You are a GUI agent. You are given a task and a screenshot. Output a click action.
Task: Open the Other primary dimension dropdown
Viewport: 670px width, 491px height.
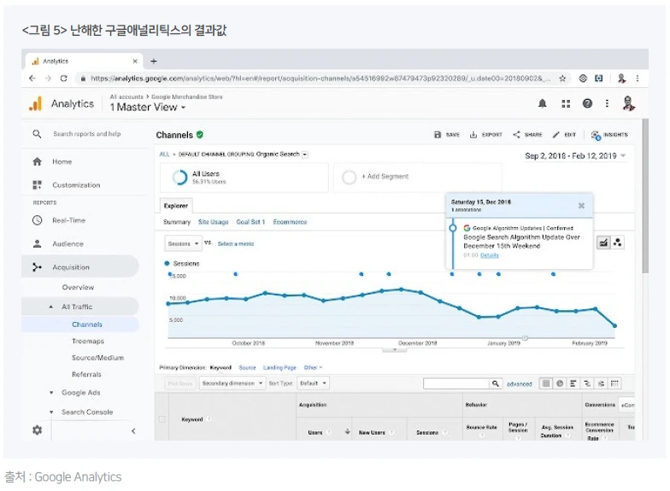click(x=313, y=367)
